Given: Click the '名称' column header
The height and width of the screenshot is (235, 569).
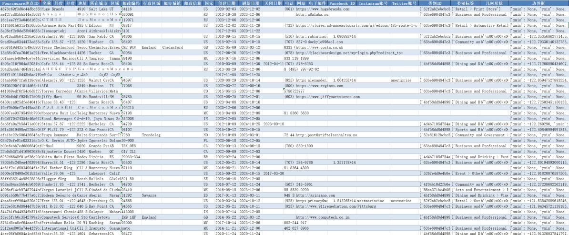Looking at the screenshot, I should [47, 3].
